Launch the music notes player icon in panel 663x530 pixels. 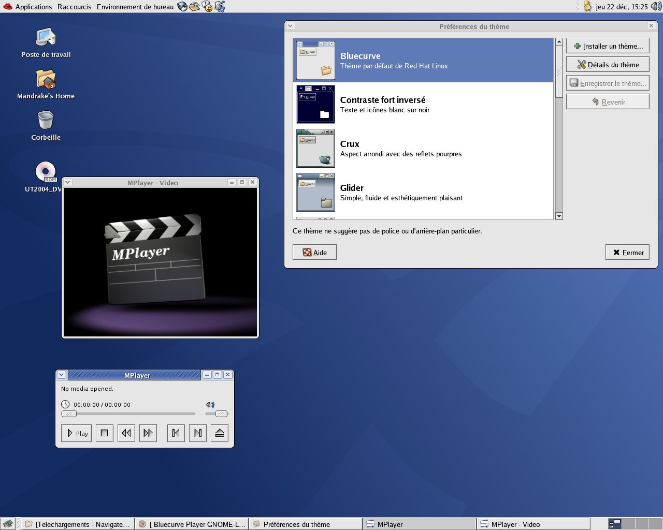click(x=220, y=7)
